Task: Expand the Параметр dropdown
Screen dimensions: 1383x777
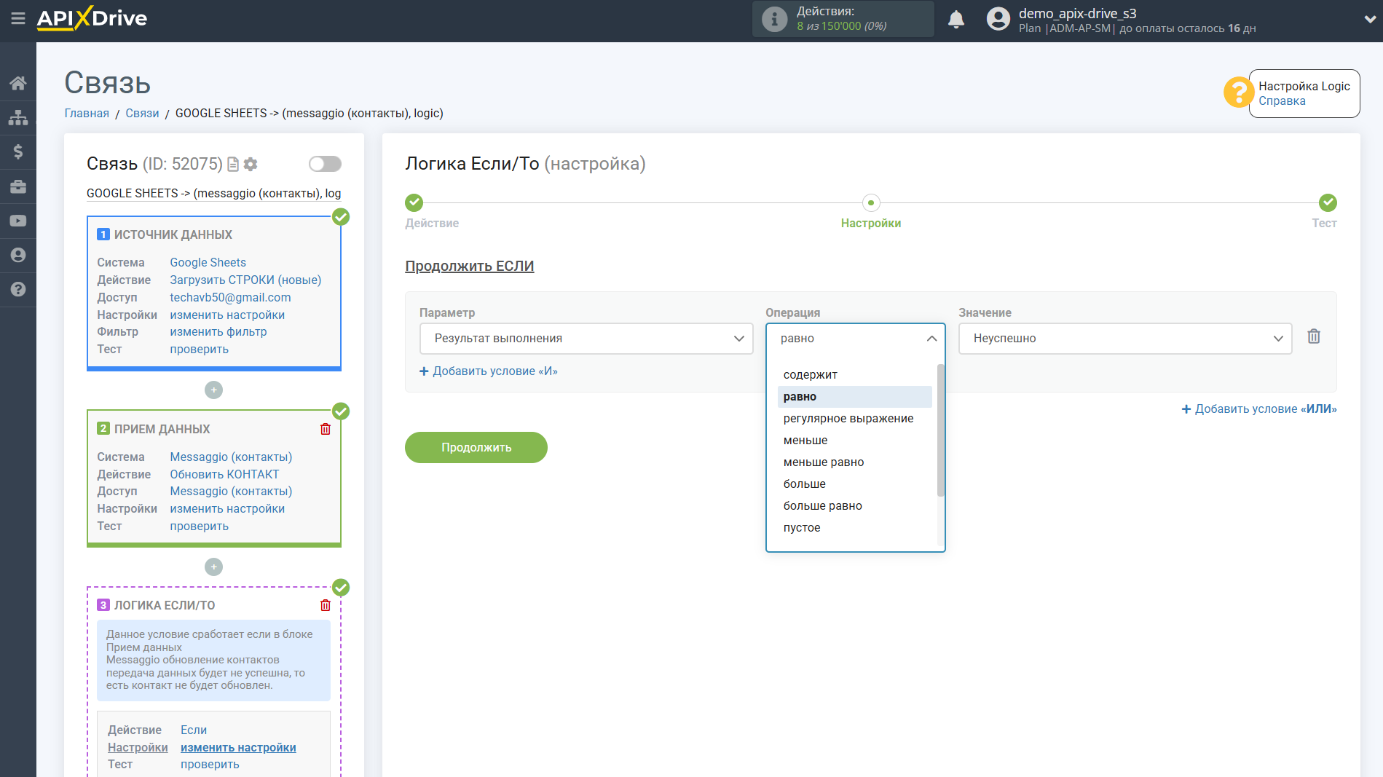Action: click(x=586, y=339)
